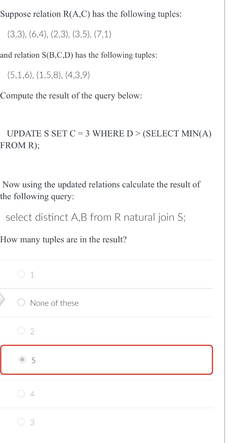Select the radio button for option 1
Viewport: 233px width, 443px height.
[x=21, y=274]
